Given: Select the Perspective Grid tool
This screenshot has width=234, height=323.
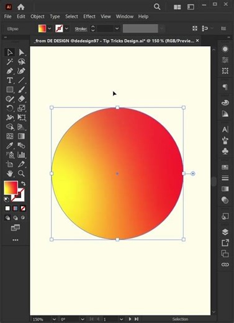Looking at the screenshot, I should (x=21, y=127).
